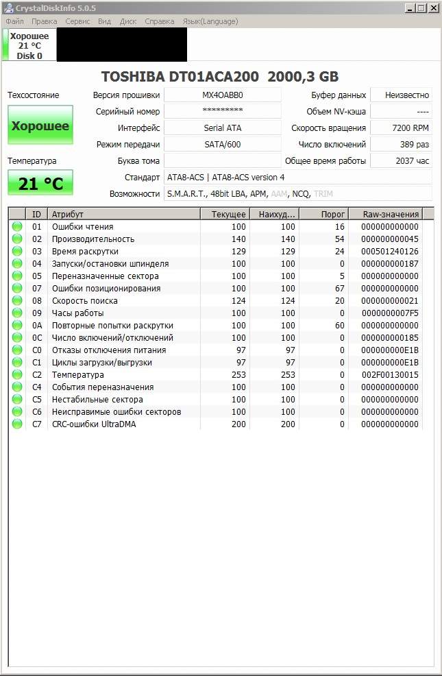
Task: Minimize the CrystalDiskInfo window
Action: click(410, 8)
